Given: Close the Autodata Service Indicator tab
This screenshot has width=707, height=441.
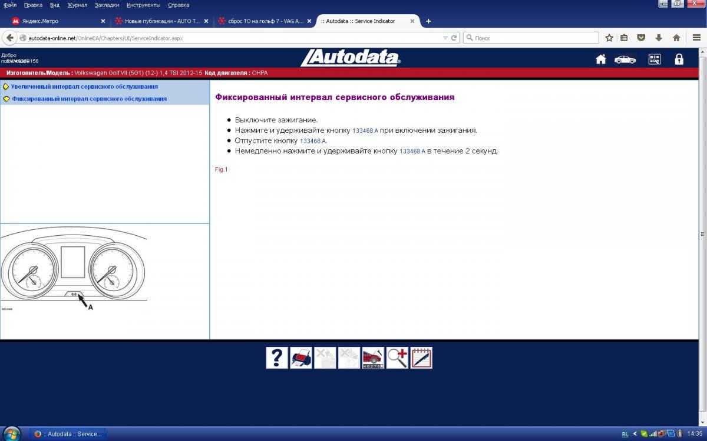Looking at the screenshot, I should click(412, 21).
